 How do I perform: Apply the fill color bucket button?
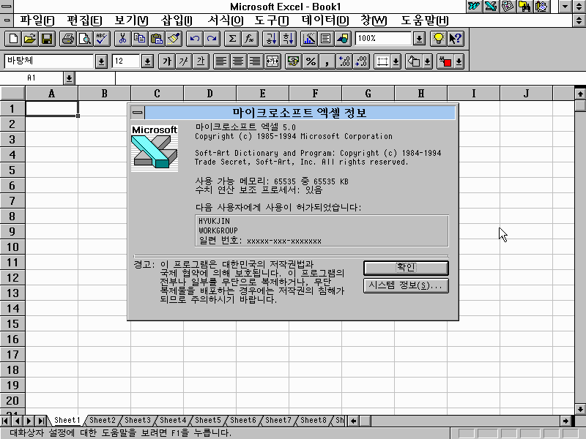[x=414, y=61]
